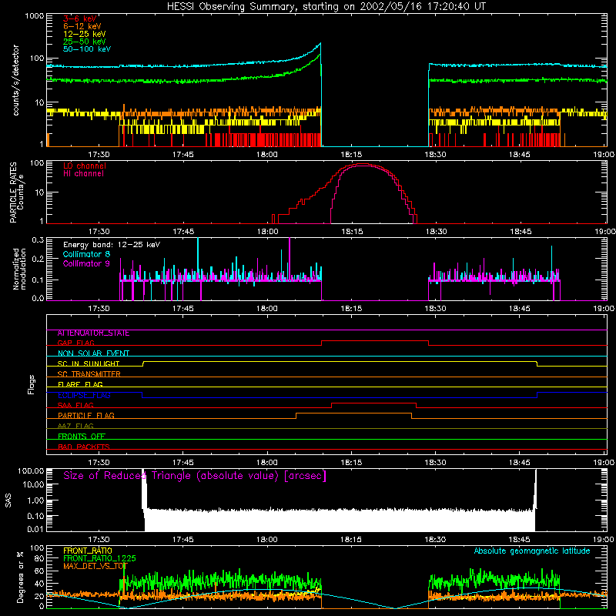Click the GAP_FLAG label
This screenshot has width=616, height=616.
(75, 343)
